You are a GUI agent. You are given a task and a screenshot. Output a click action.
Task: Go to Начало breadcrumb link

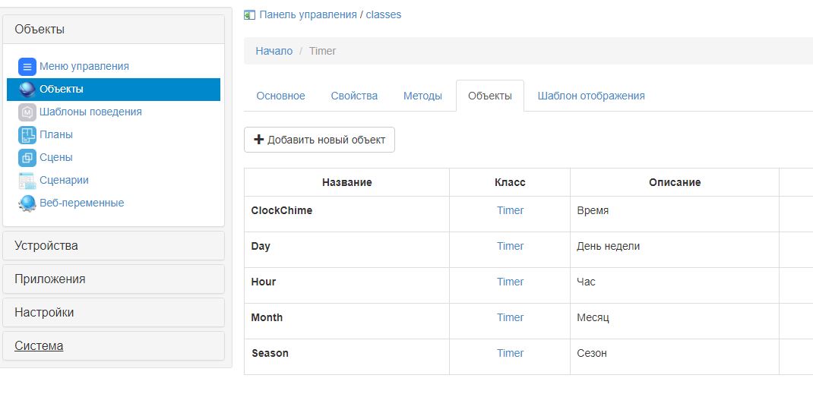274,51
